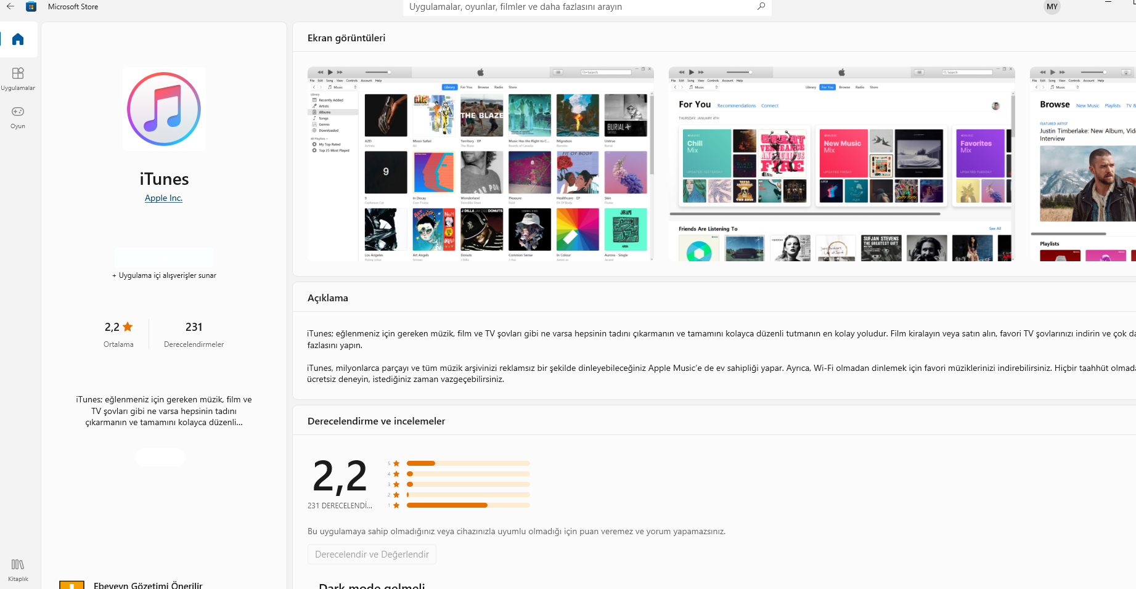Open the Browse screenshot thumbnail
Screen dimensions: 1136x589
coord(1083,164)
